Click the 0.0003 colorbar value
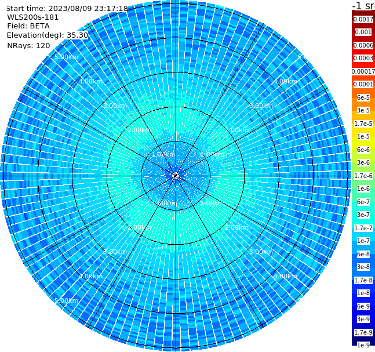Viewport: 375px width, 352px height. 363,58
